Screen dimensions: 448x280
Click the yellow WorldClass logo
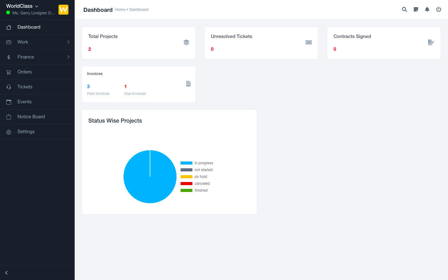(x=63, y=10)
